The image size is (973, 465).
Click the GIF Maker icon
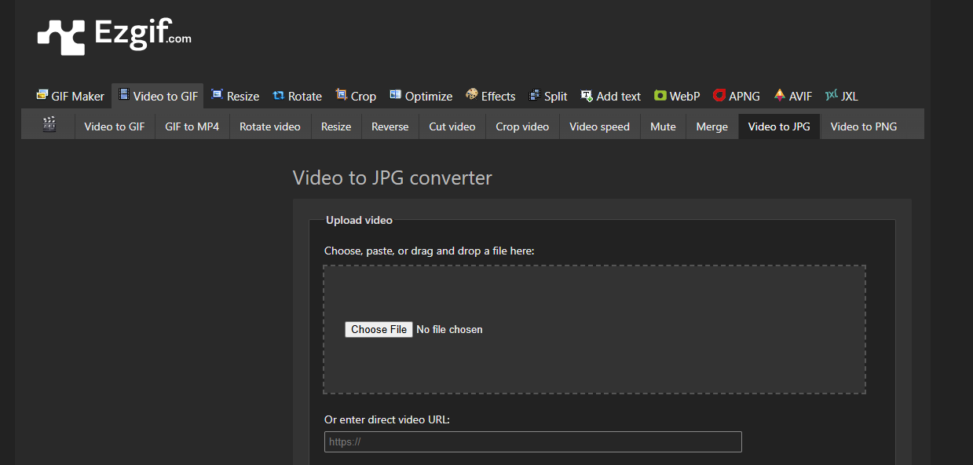point(42,95)
